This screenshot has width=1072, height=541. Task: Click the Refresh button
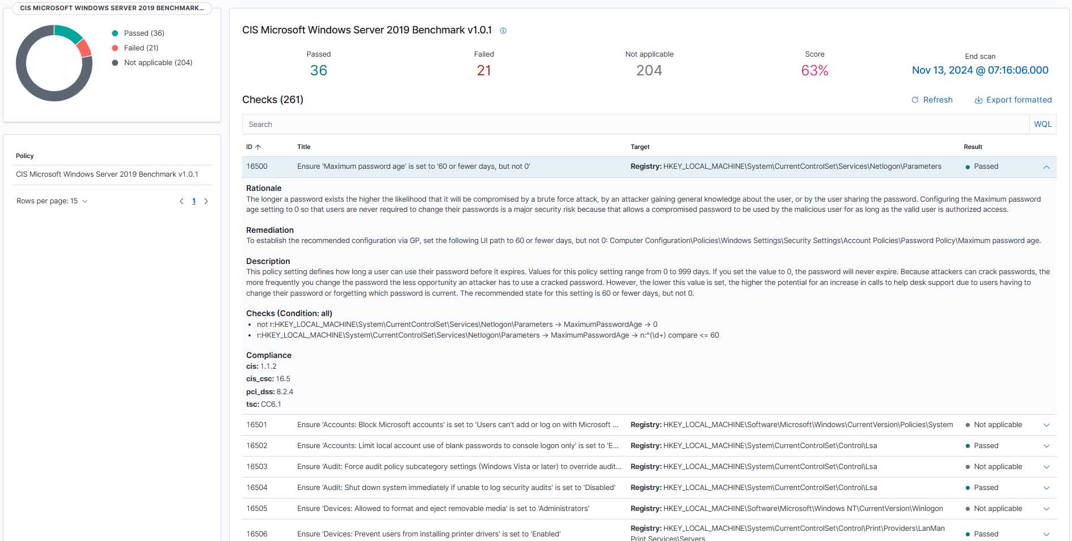tap(932, 100)
